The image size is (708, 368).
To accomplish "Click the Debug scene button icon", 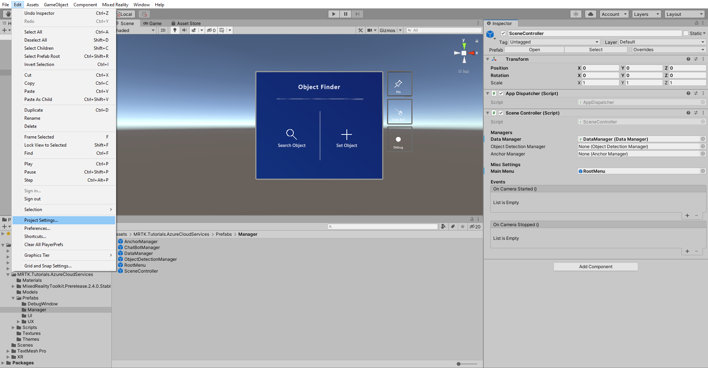I will point(398,139).
